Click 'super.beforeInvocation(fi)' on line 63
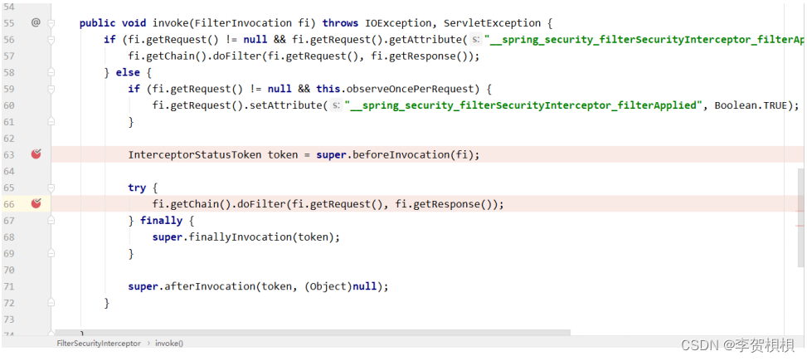 (x=394, y=155)
